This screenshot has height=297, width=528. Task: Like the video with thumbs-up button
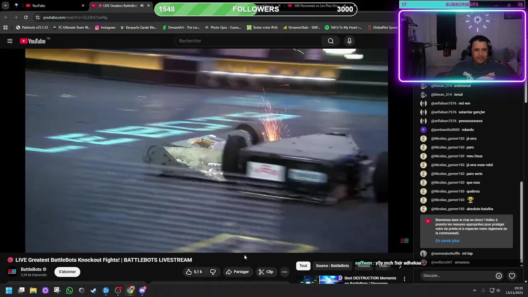pos(194,272)
